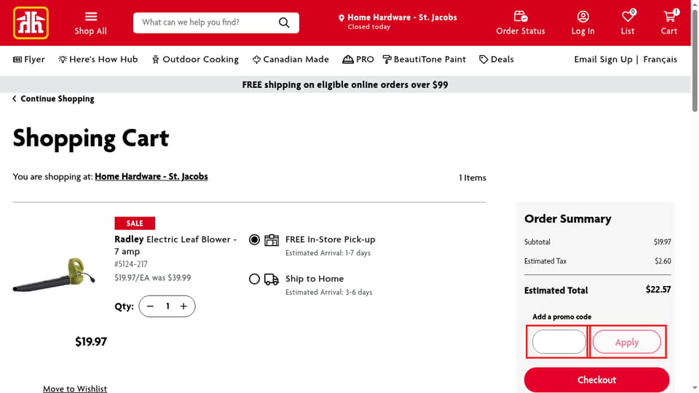Proceed to Checkout
The height and width of the screenshot is (393, 699).
pos(596,380)
